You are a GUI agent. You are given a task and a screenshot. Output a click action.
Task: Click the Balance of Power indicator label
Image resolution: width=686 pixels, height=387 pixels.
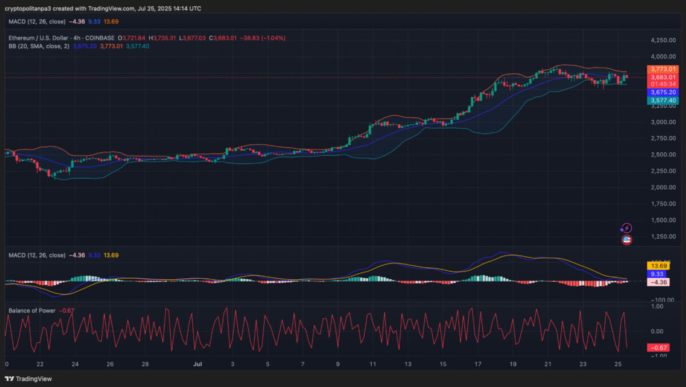[32, 311]
